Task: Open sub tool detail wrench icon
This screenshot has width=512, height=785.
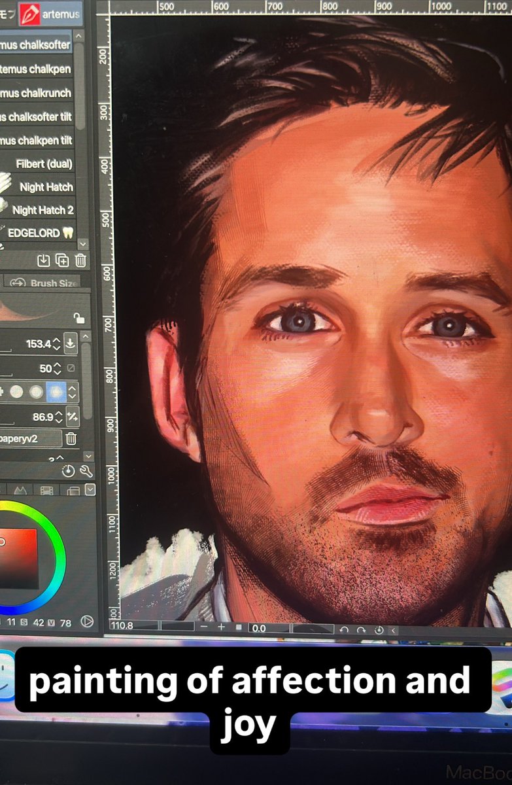Action: click(x=86, y=471)
